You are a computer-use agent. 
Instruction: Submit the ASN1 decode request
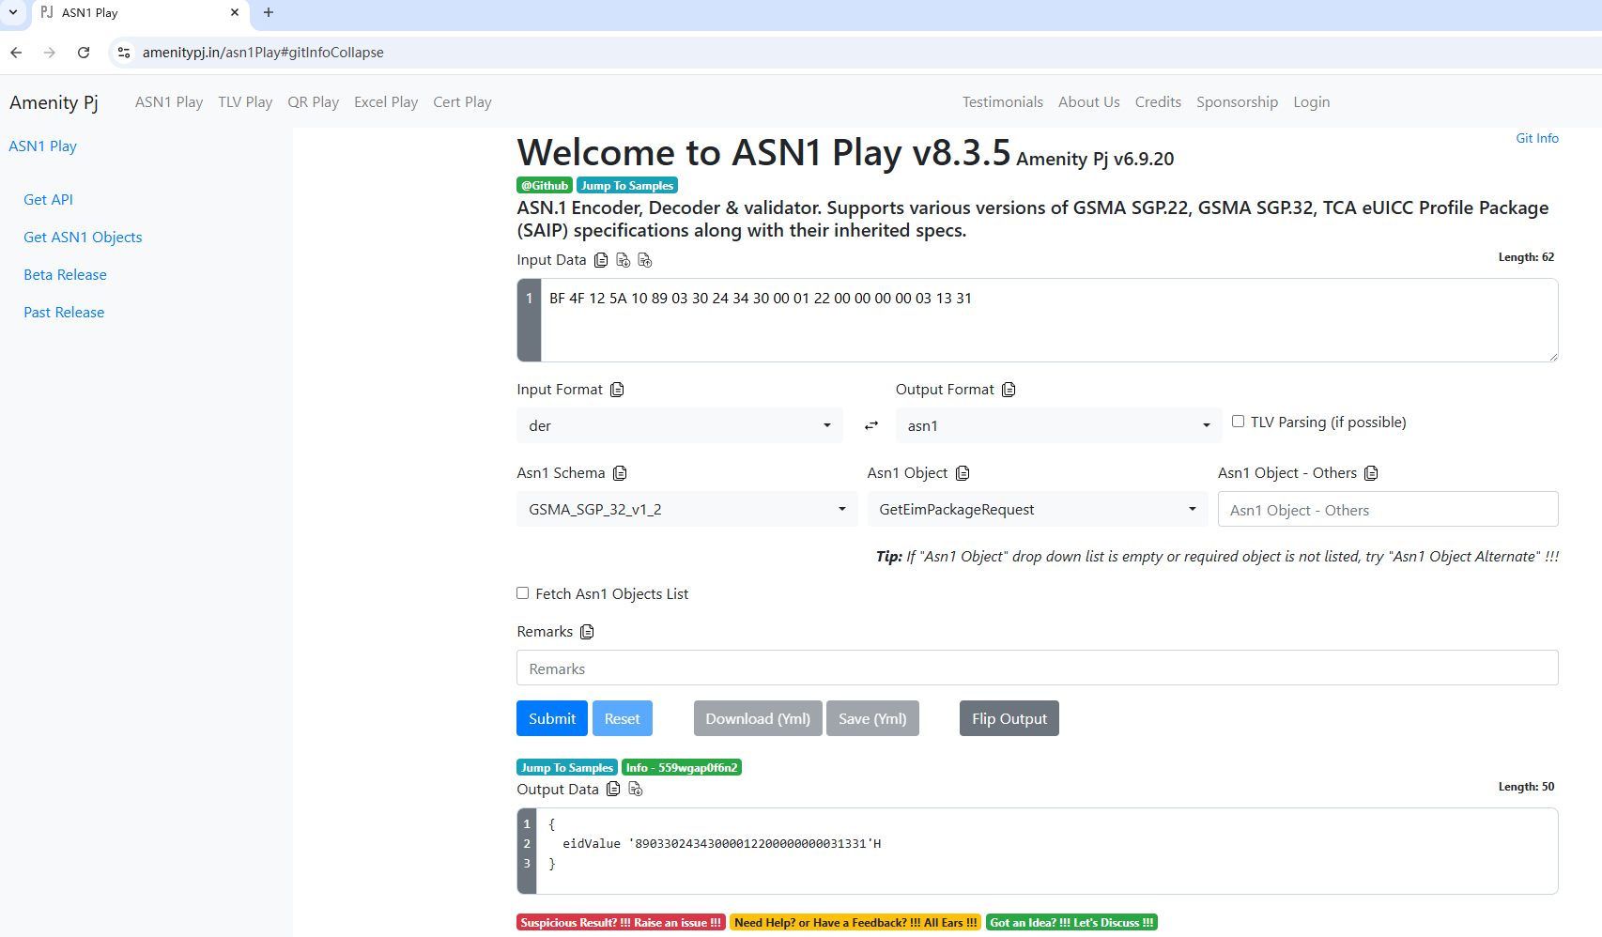(552, 718)
